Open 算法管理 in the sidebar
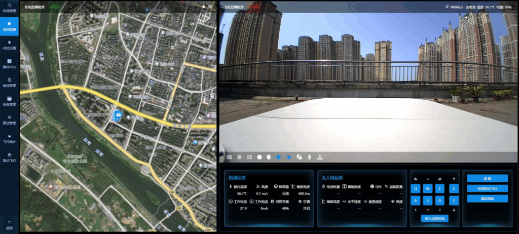Image resolution: width=519 pixels, height=234 pixels. pos(9,120)
